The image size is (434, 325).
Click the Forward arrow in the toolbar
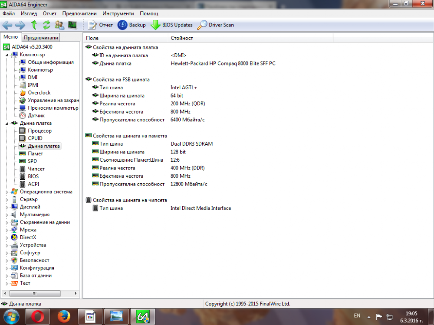coord(20,25)
